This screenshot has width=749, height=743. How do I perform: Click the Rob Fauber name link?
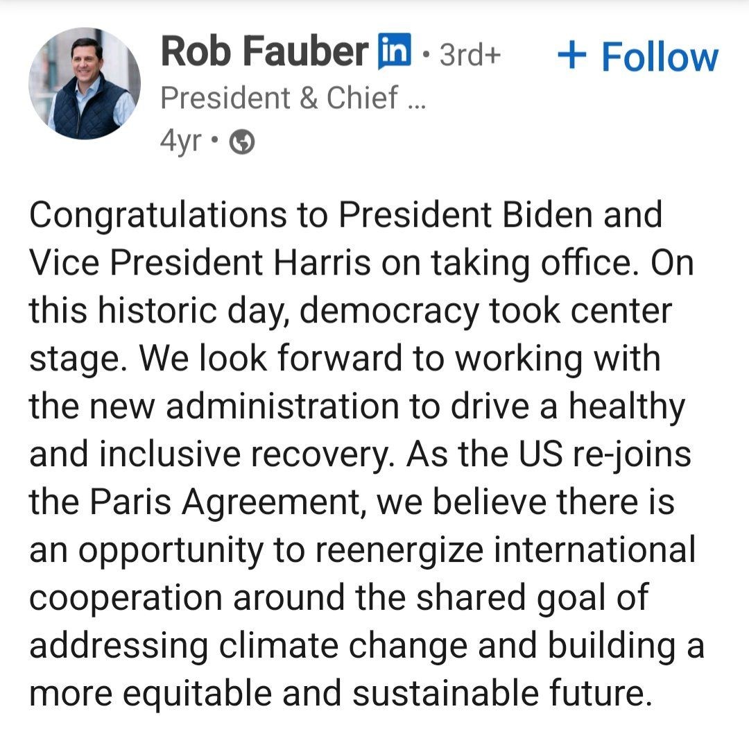pos(265,51)
